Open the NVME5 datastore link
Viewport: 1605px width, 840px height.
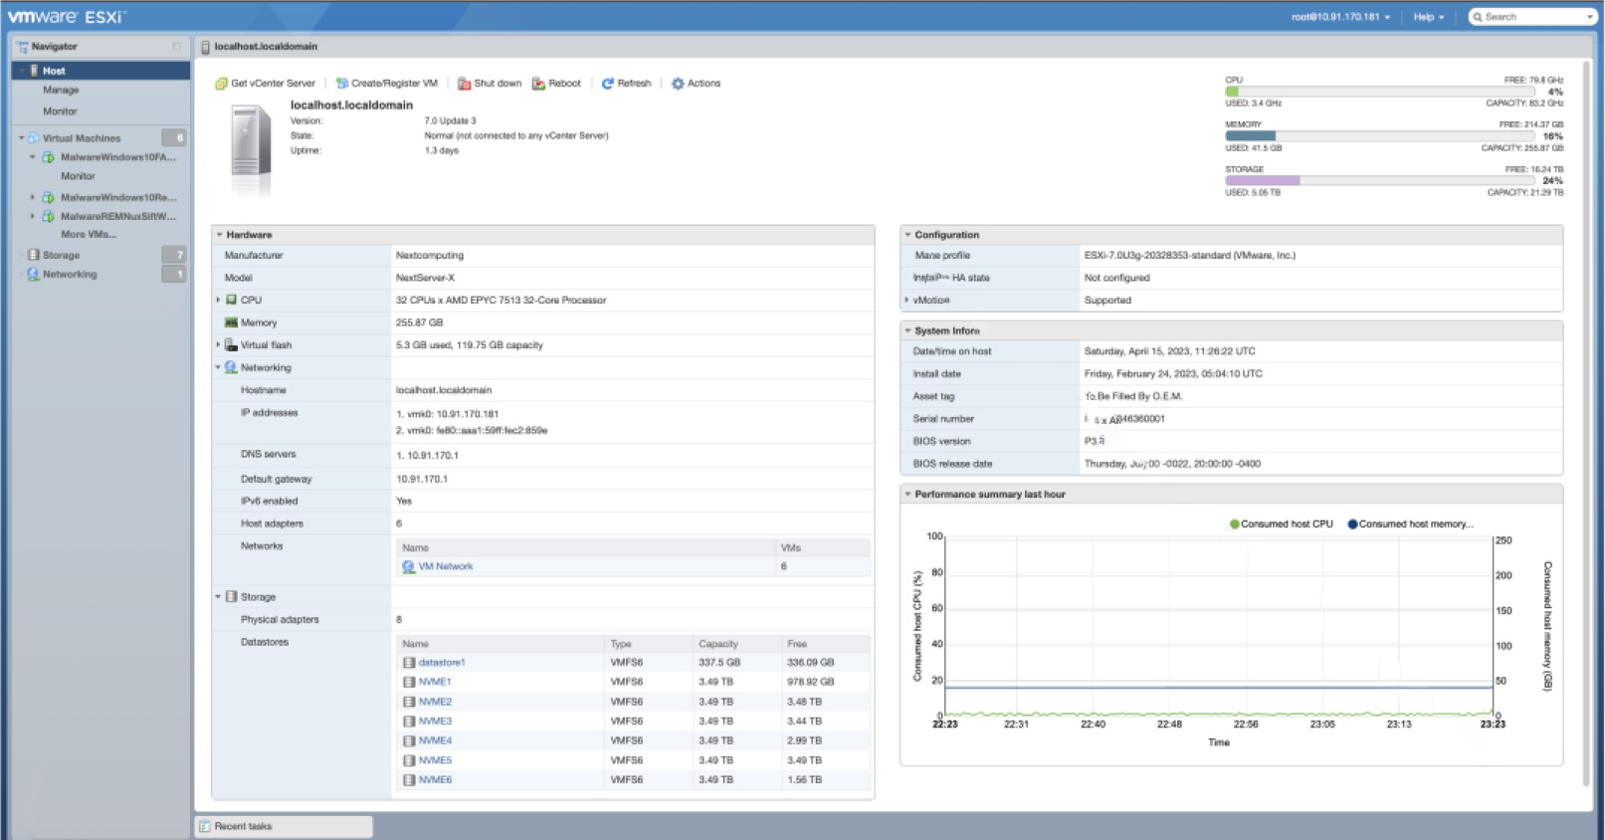(x=435, y=760)
